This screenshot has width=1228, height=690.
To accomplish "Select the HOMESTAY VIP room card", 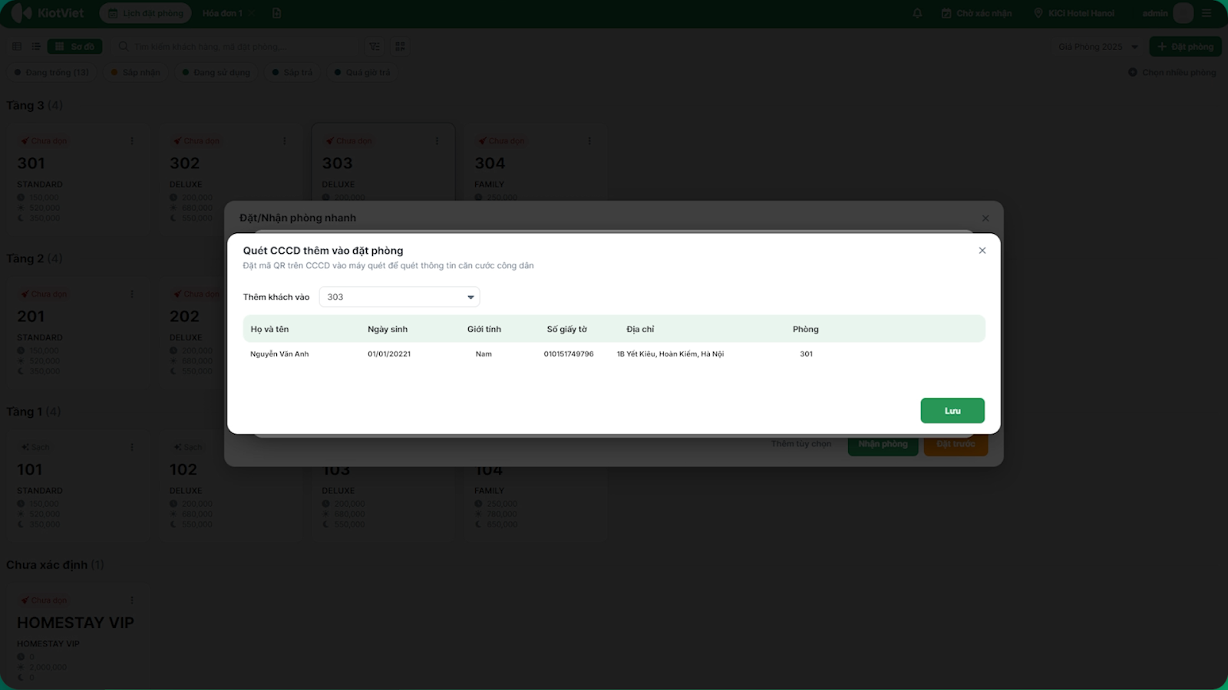I will coord(78,637).
